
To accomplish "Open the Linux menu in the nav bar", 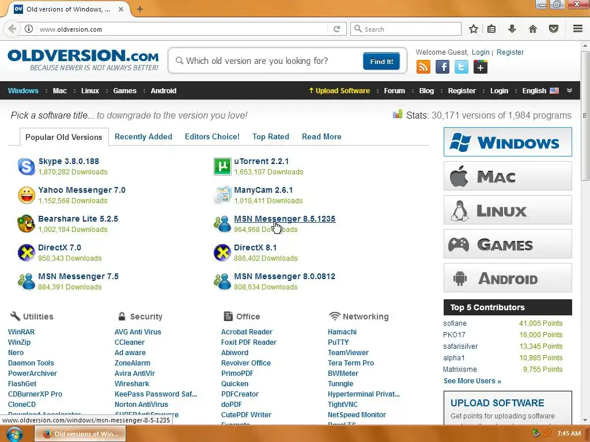I will pos(90,90).
